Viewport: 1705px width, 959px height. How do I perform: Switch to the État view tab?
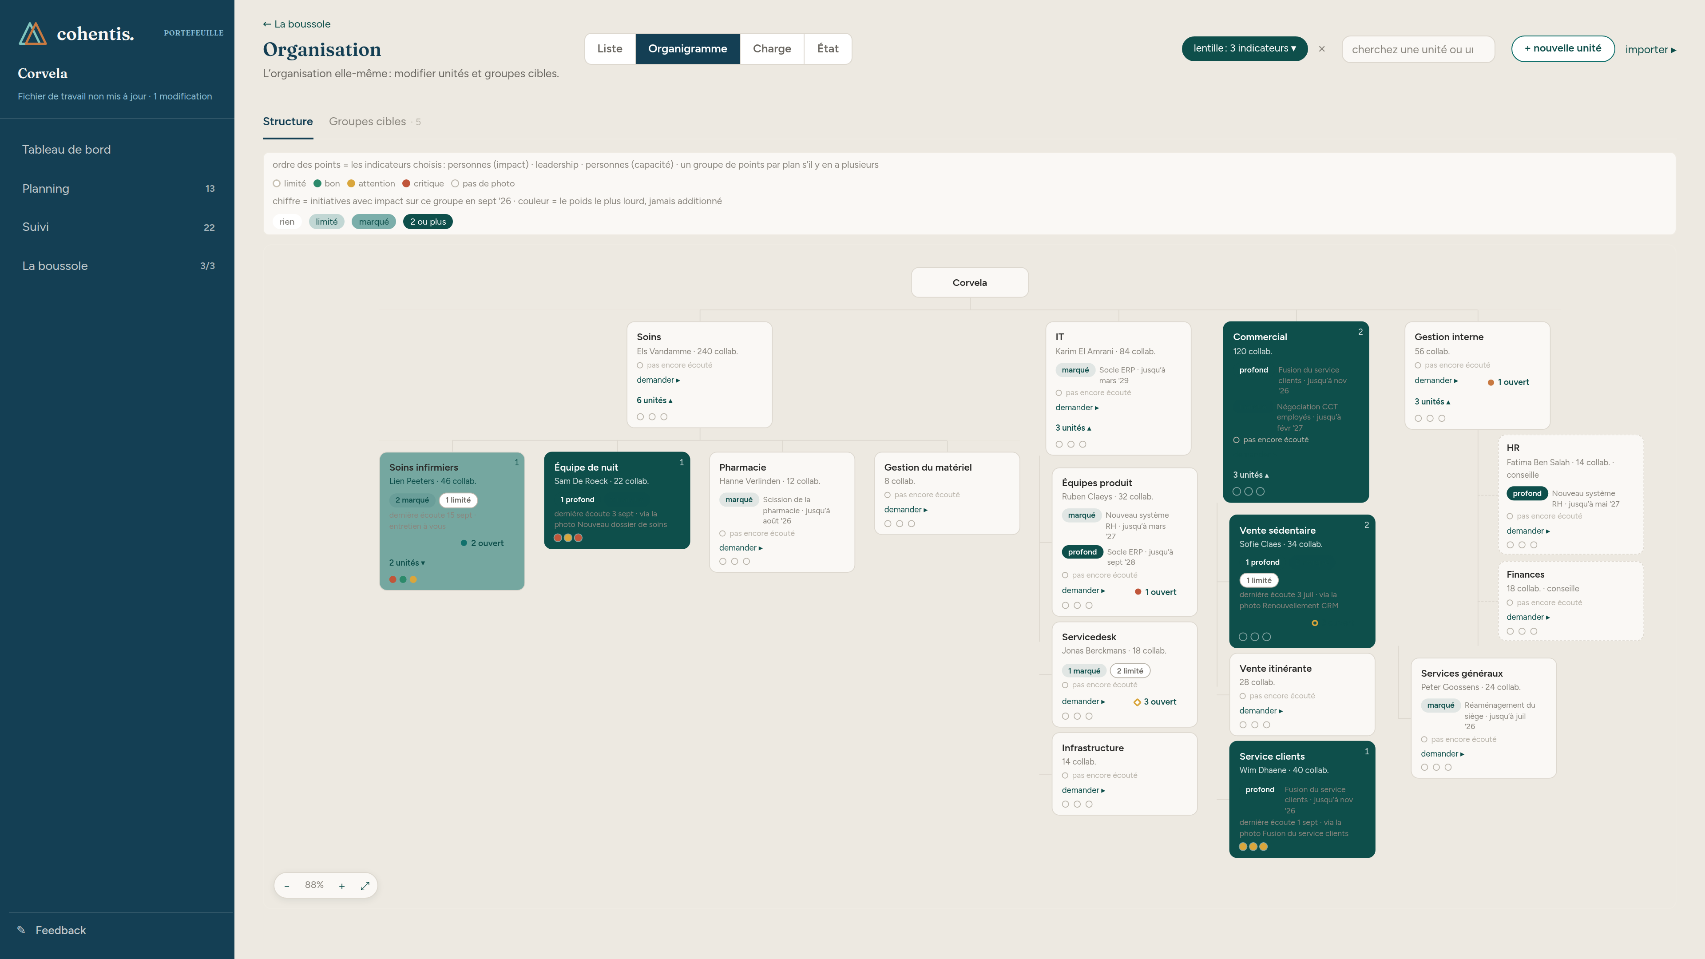point(827,48)
